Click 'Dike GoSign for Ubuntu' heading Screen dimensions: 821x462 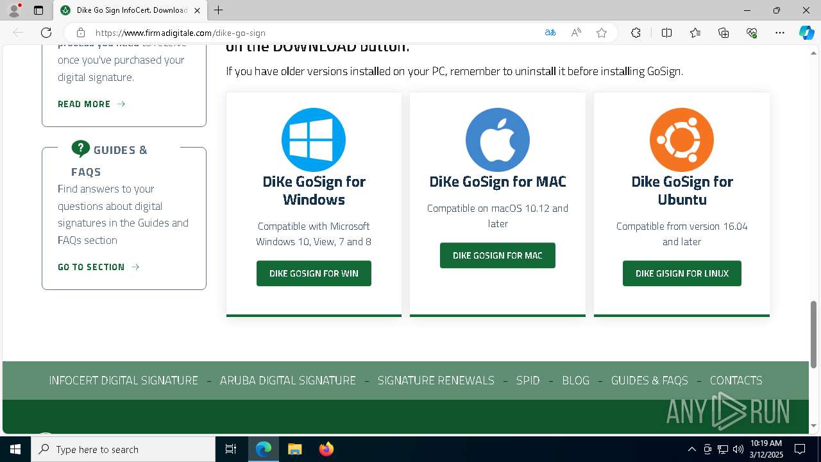pos(682,191)
